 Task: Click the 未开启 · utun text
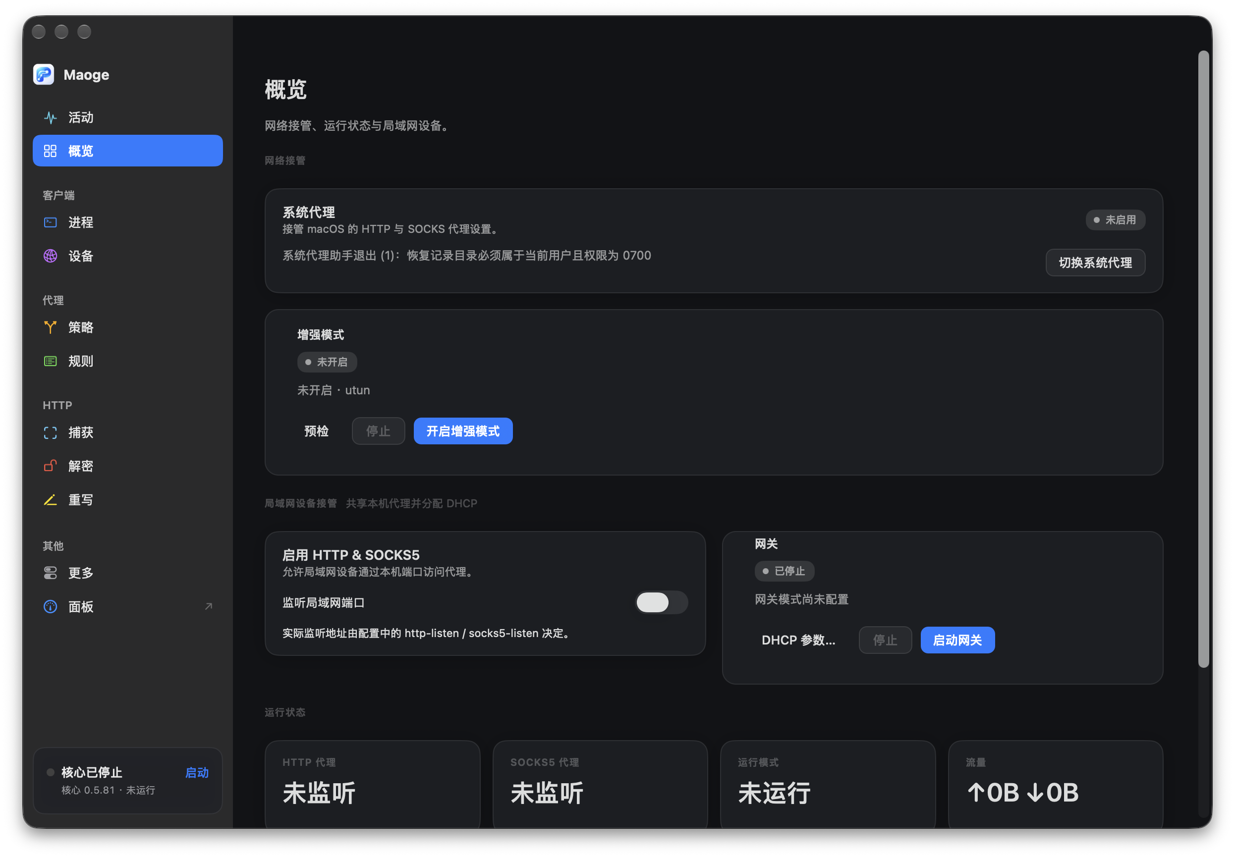coord(334,390)
